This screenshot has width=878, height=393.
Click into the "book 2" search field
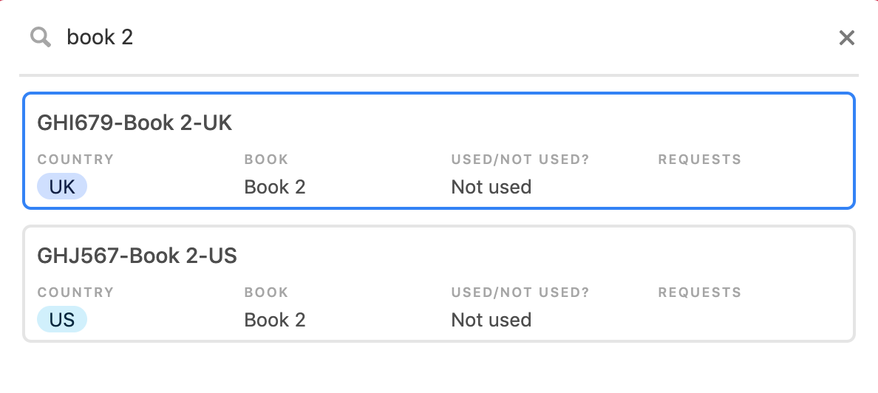coord(443,38)
